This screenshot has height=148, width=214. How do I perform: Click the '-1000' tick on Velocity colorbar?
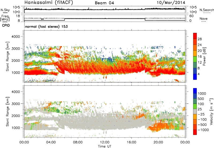coord(203,130)
